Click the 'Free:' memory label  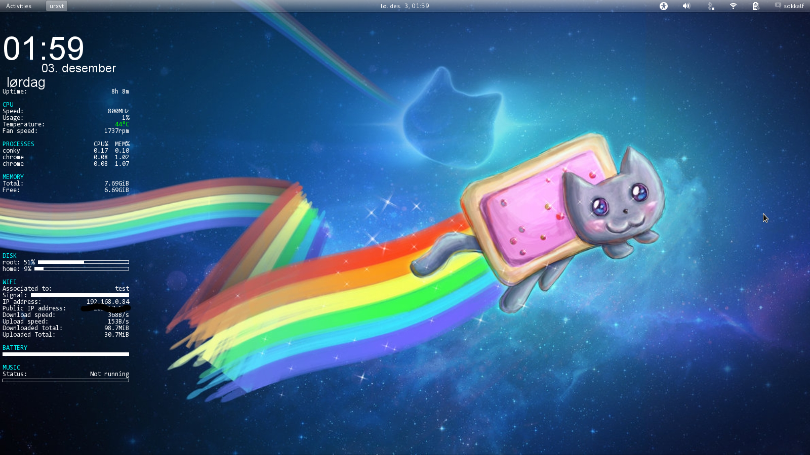click(11, 190)
